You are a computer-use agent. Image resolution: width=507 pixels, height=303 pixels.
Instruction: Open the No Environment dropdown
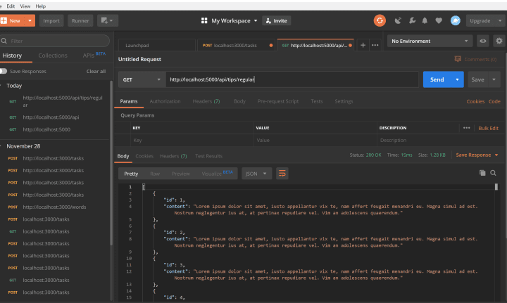coord(429,41)
